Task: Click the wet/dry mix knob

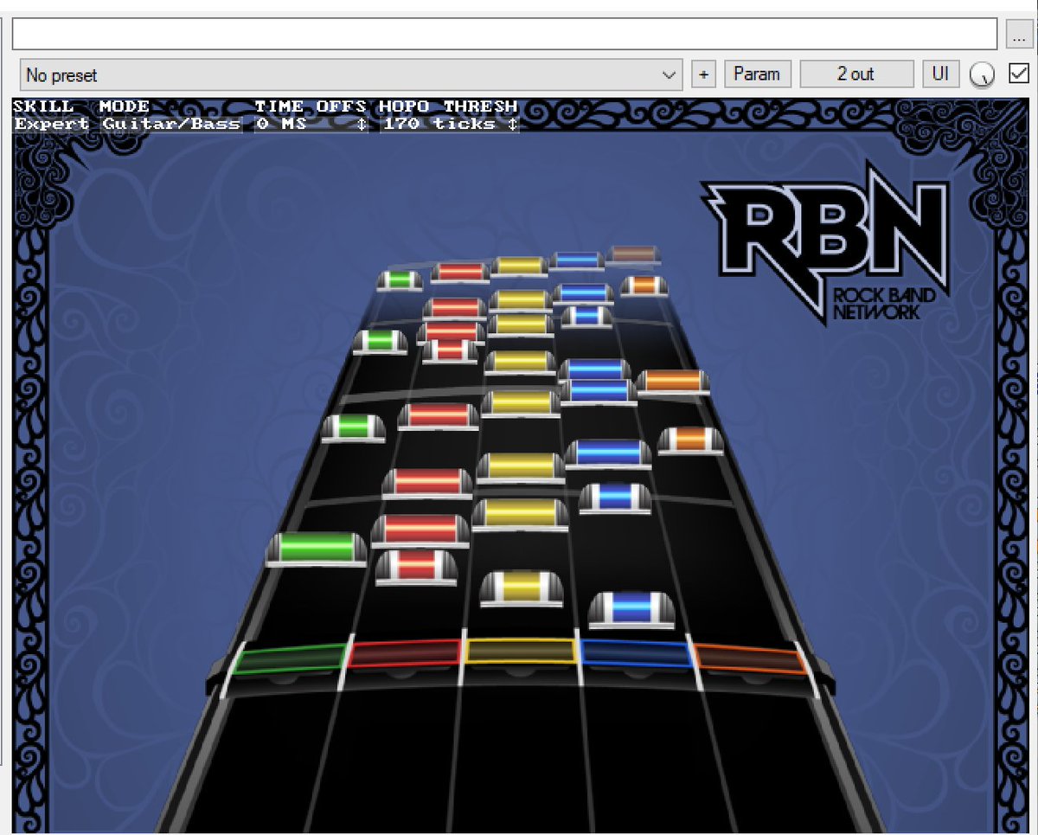Action: [982, 75]
